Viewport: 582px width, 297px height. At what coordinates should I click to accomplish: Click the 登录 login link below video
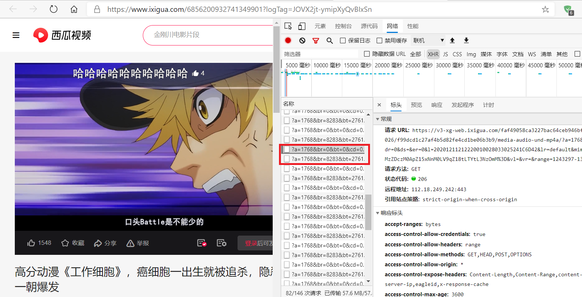coord(251,243)
